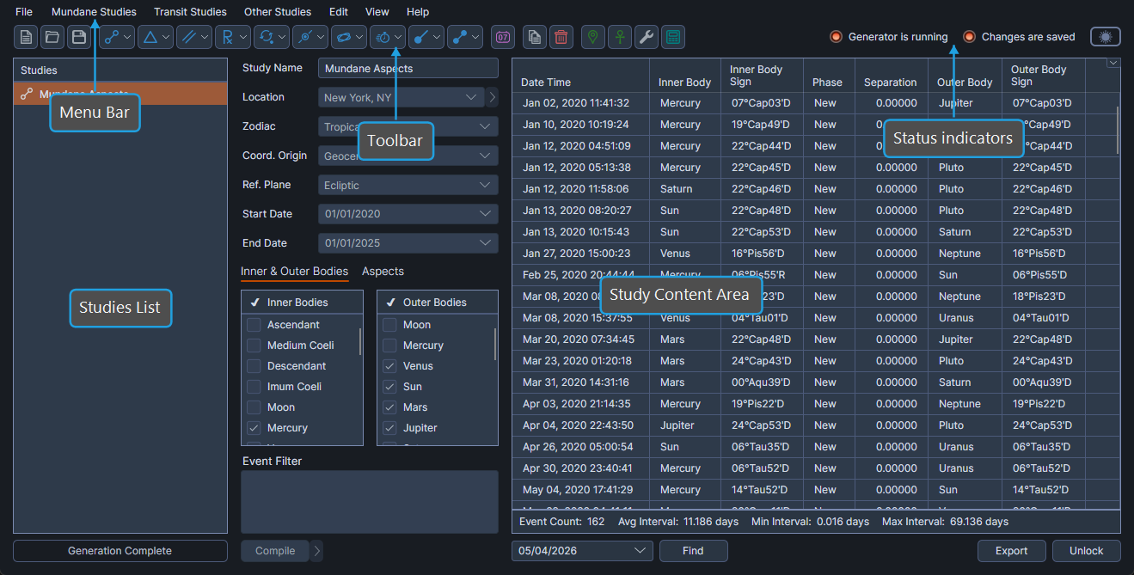This screenshot has height=575, width=1134.
Task: Click the wrench settings icon
Action: click(x=647, y=37)
